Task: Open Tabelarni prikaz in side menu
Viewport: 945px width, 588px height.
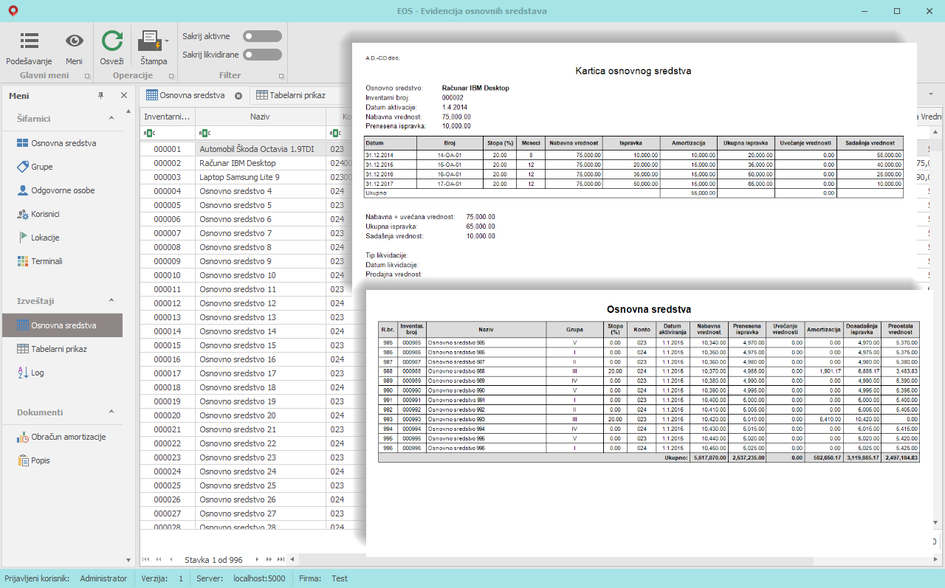Action: click(63, 349)
